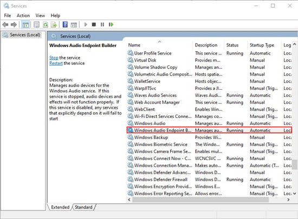298x219 pixels.
Task: Click the vertical scrollbar up arrow
Action: (295, 44)
